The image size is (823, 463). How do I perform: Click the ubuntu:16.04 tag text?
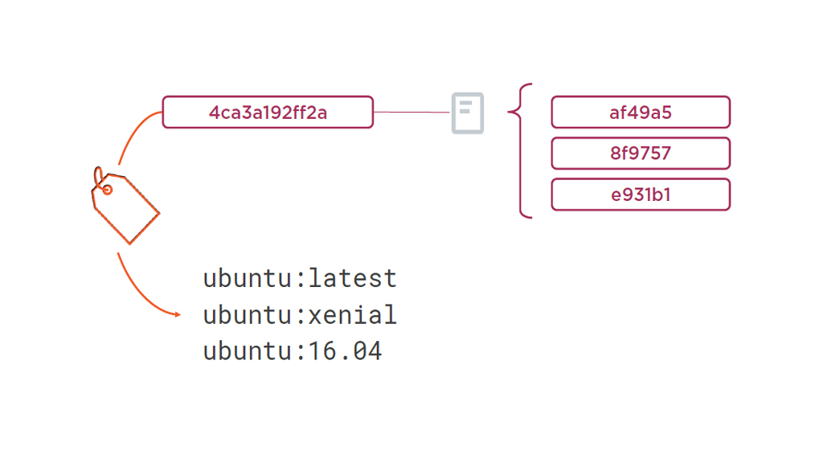pyautogui.click(x=293, y=351)
